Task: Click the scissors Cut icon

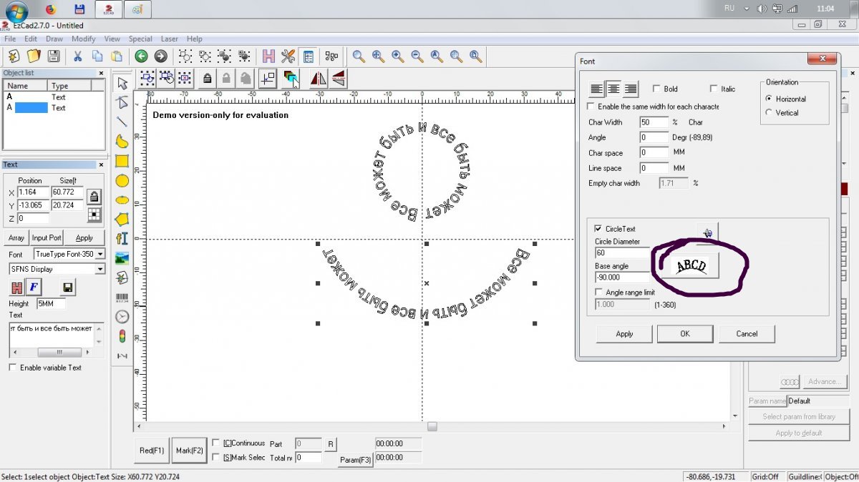Action: pos(77,56)
